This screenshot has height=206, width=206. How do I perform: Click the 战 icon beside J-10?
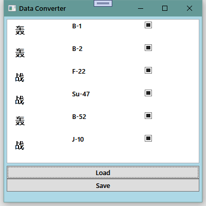pyautogui.click(x=20, y=145)
